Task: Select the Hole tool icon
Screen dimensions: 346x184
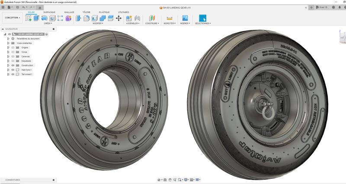Action: point(52,18)
